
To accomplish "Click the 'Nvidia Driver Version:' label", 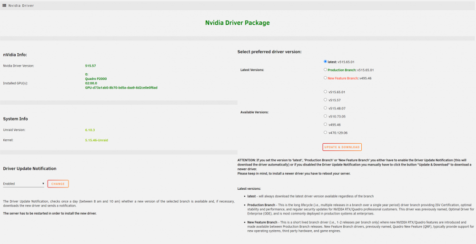I will pyautogui.click(x=19, y=66).
